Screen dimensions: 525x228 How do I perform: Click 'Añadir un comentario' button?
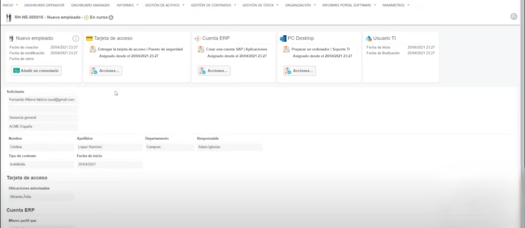coord(36,71)
